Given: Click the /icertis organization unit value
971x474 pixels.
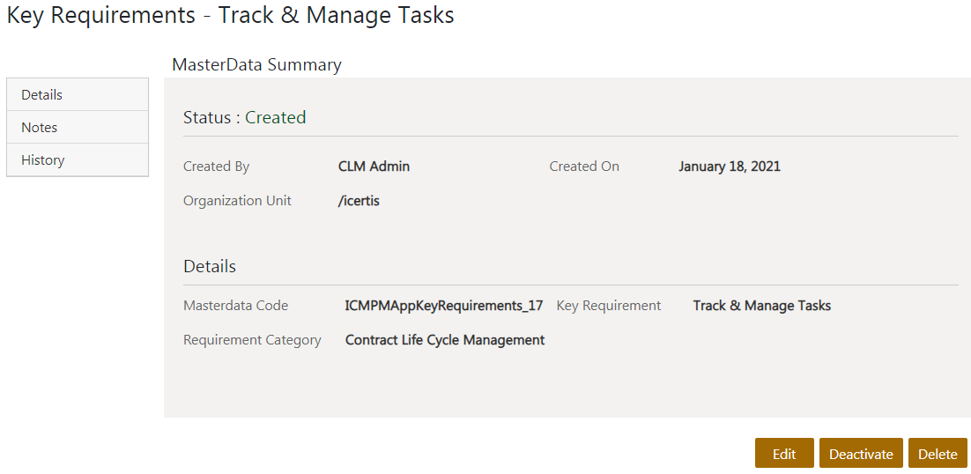Looking at the screenshot, I should click(x=359, y=201).
